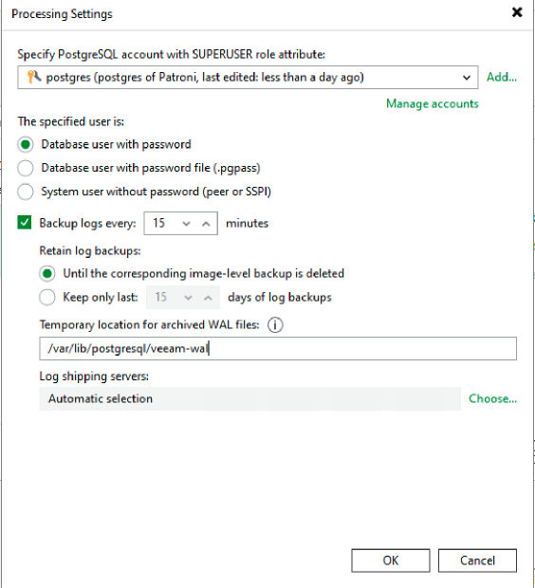
Task: Click the 'Log shipping servers:' label
Action: [94, 377]
